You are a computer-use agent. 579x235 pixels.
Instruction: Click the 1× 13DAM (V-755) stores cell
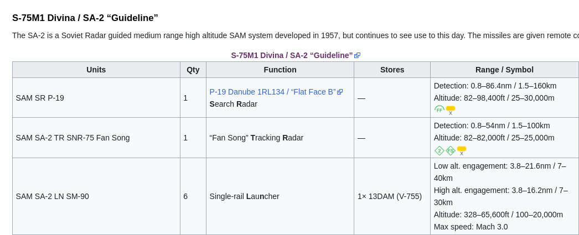[392, 196]
